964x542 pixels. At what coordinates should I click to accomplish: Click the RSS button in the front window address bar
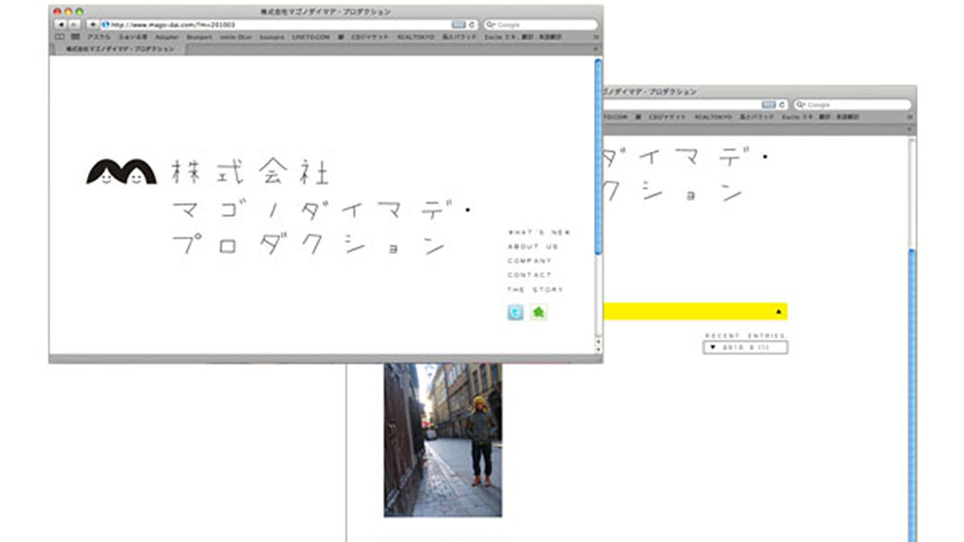[x=459, y=25]
